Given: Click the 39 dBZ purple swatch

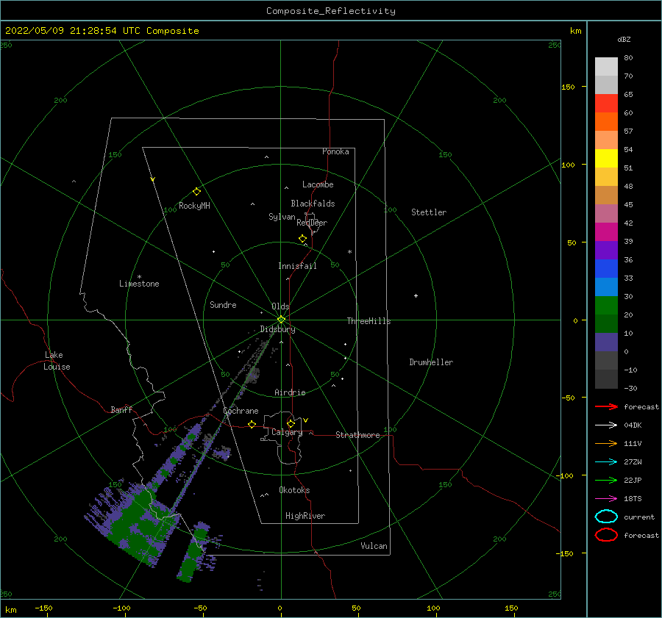Looking at the screenshot, I should pyautogui.click(x=606, y=250).
